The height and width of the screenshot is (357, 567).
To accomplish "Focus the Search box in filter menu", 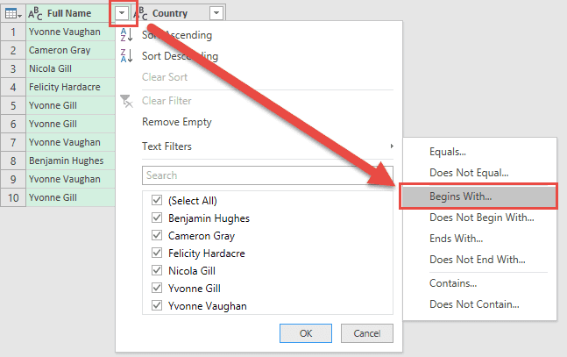I will coord(267,175).
